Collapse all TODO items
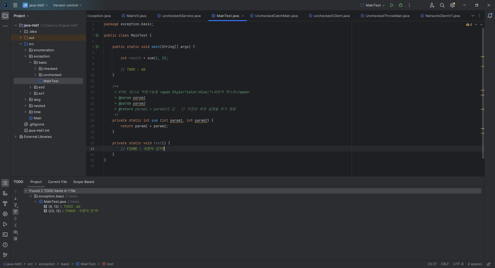The width and height of the screenshot is (495, 268). (15, 225)
